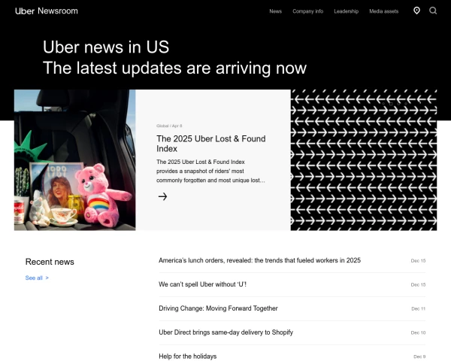
Task: Open the Company info menu
Action: [x=307, y=11]
